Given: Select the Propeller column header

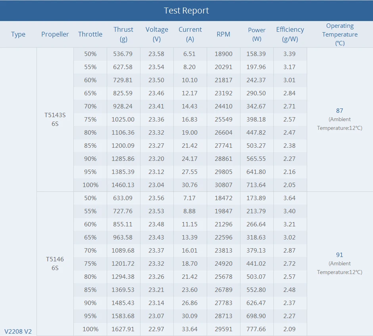Looking at the screenshot, I should pyautogui.click(x=55, y=34).
